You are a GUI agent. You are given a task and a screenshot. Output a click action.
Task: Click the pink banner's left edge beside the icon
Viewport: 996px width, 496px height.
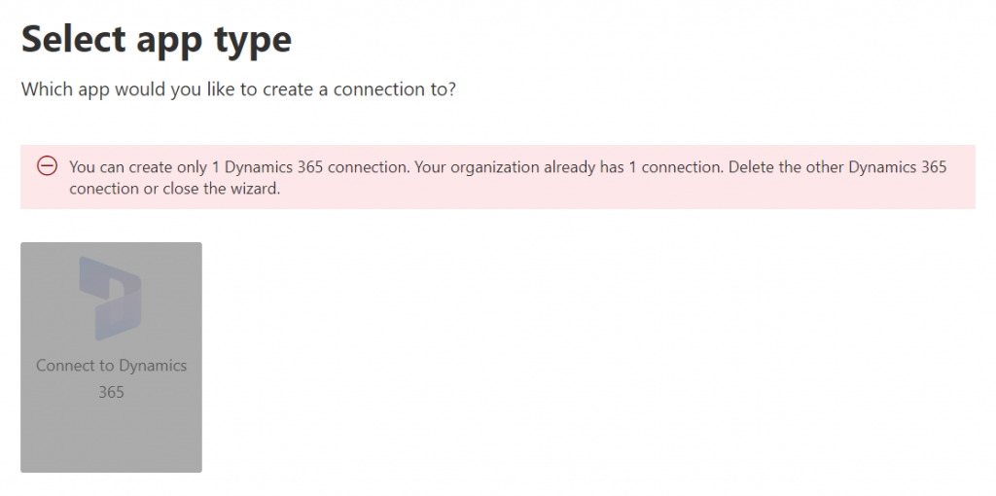pos(28,177)
